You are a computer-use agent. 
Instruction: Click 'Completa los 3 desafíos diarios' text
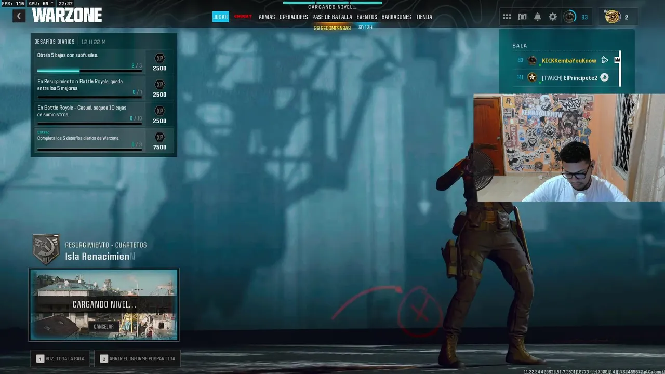tap(78, 138)
